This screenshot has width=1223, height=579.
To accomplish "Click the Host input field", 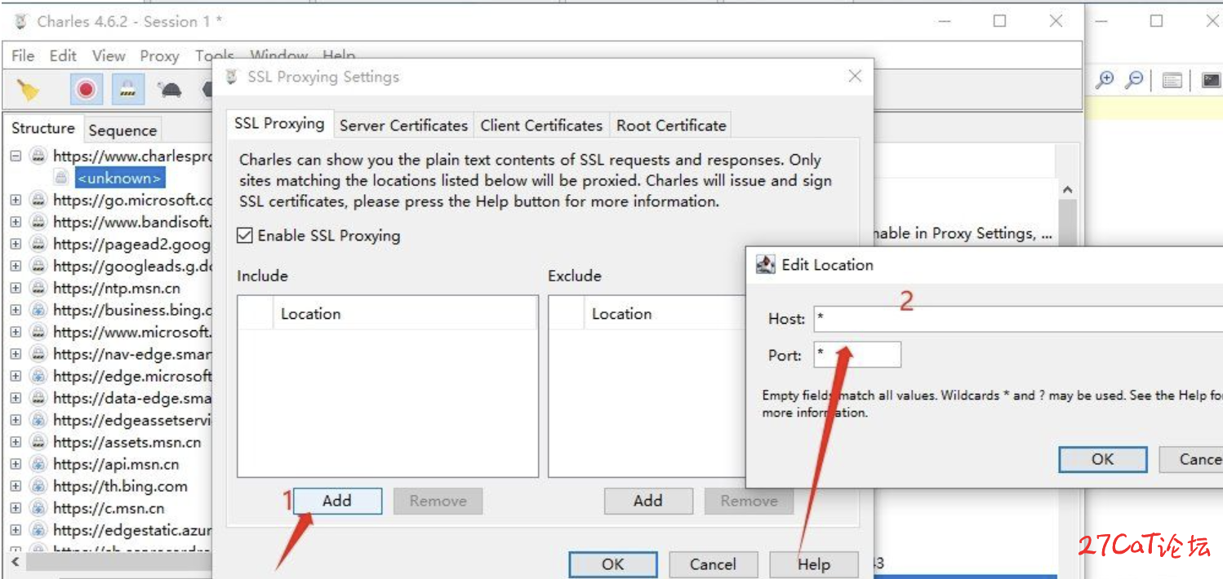I will pyautogui.click(x=1018, y=319).
